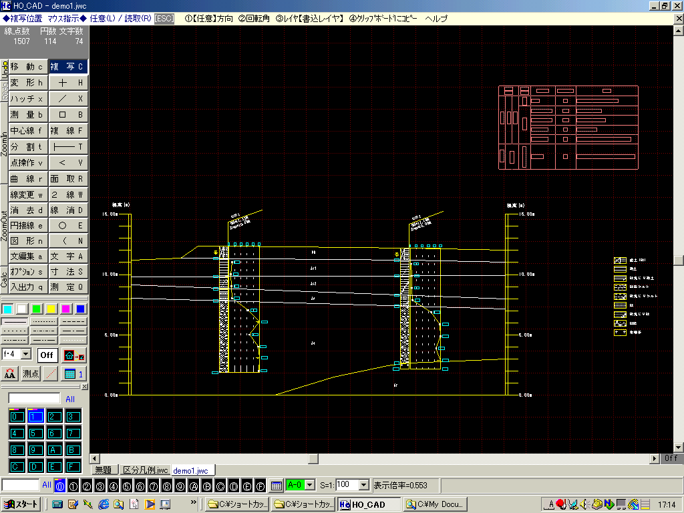Pick the cyan color swatch

(x=7, y=309)
